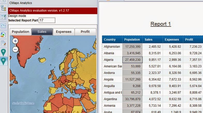Focus the Selected Report Part field
The width and height of the screenshot is (203, 113).
tap(47, 20)
